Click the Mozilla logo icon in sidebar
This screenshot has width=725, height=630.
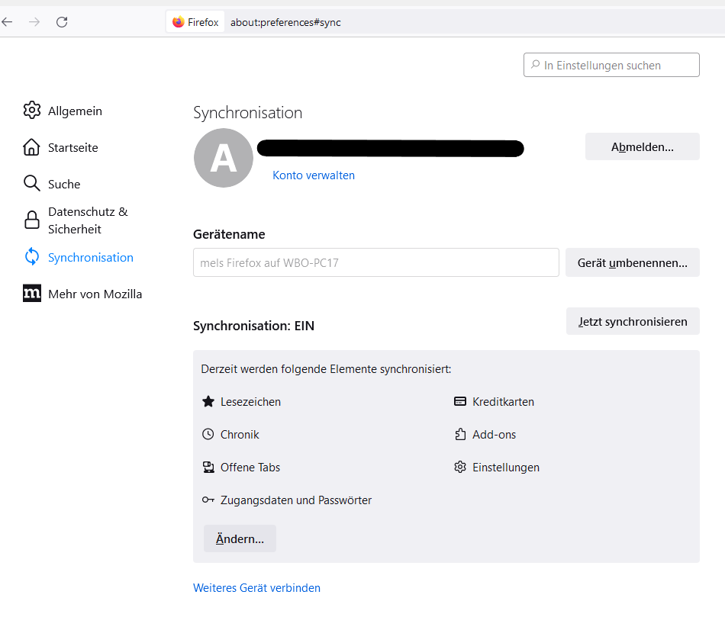pos(31,294)
